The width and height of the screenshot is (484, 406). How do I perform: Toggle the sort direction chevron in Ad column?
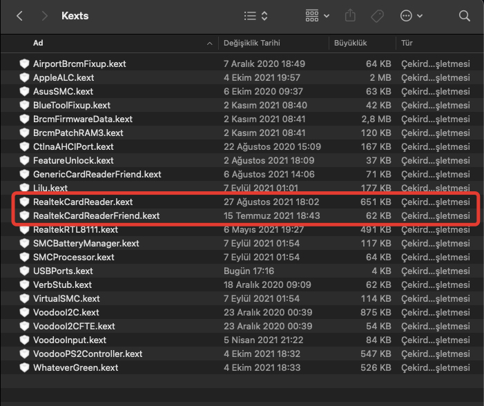coord(210,43)
